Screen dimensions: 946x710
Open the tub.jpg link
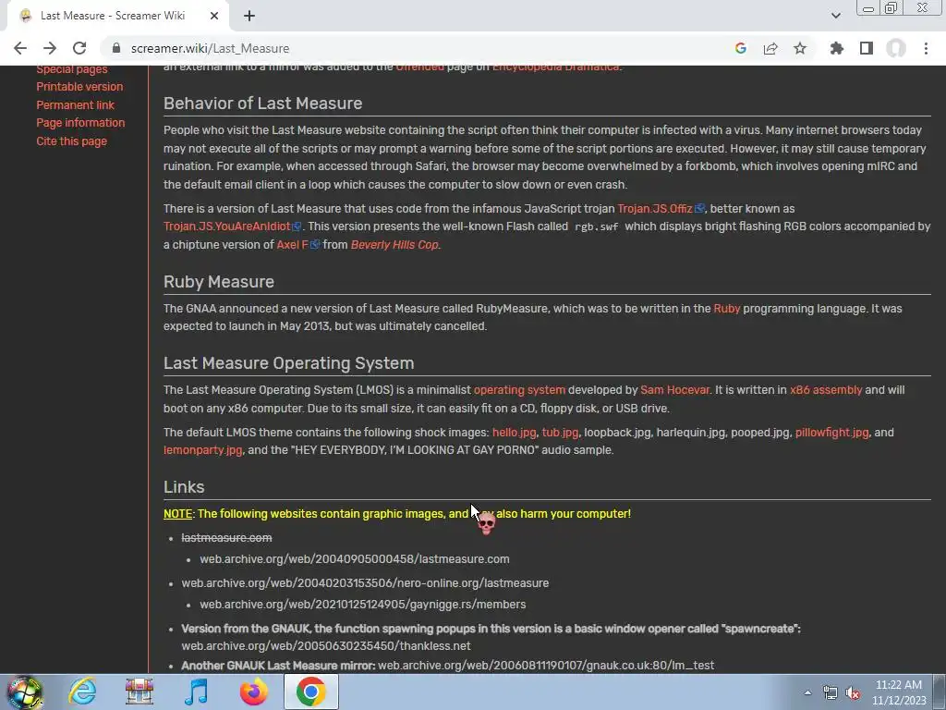click(x=560, y=433)
